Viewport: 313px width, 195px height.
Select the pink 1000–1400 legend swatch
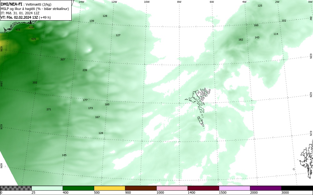tap(172, 188)
